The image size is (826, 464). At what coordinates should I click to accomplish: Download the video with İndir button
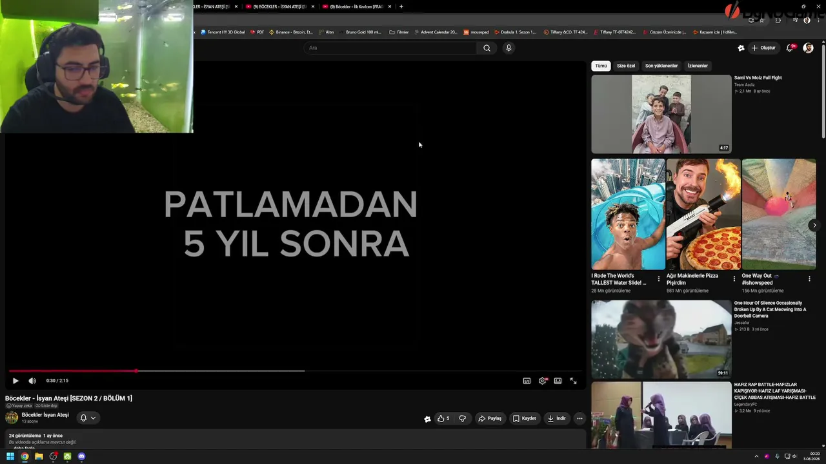click(x=556, y=418)
